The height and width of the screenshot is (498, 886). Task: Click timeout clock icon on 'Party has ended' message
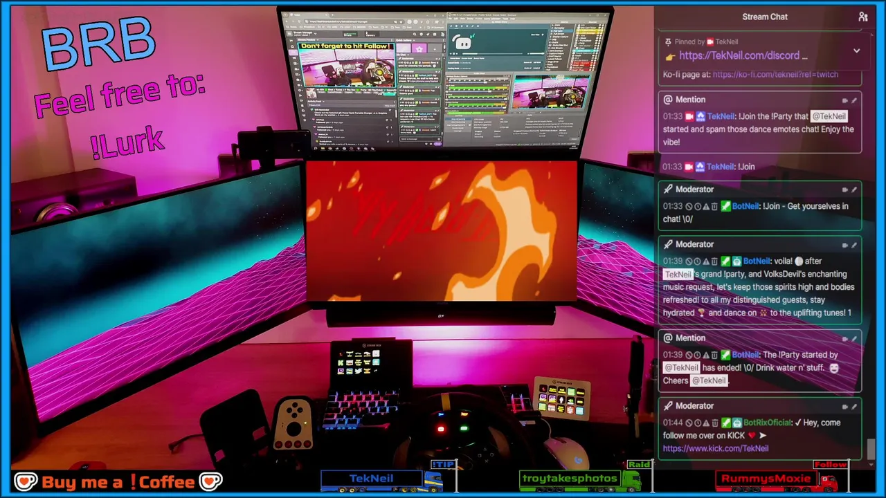[x=698, y=355]
